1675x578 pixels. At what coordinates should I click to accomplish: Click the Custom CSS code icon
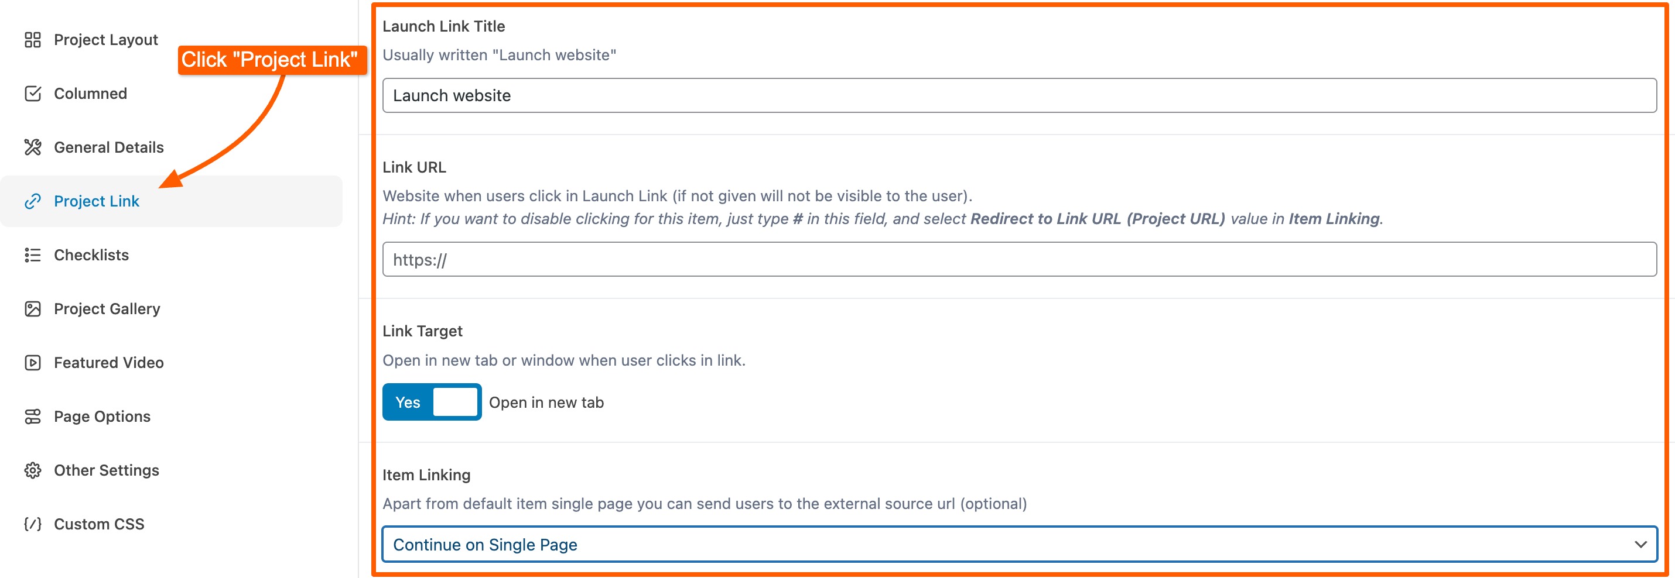click(33, 524)
